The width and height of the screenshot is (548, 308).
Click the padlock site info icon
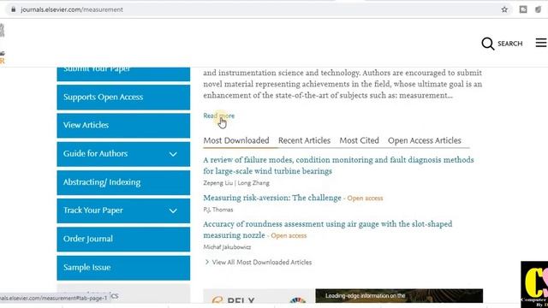tap(14, 9)
